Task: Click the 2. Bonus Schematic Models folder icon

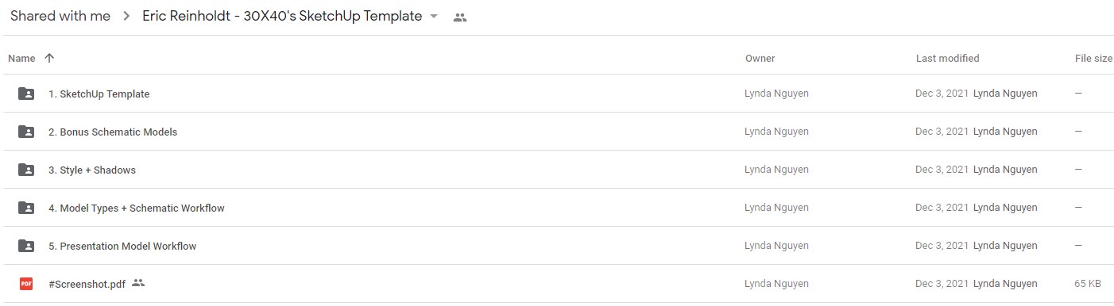Action: click(x=26, y=132)
